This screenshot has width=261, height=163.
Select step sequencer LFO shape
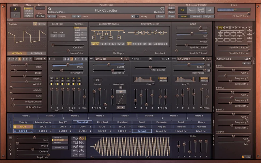pos(82,151)
